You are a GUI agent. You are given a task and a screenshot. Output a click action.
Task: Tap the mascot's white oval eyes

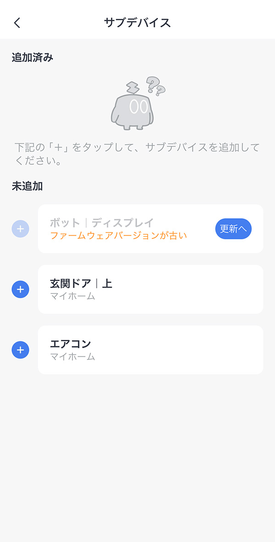tap(138, 106)
